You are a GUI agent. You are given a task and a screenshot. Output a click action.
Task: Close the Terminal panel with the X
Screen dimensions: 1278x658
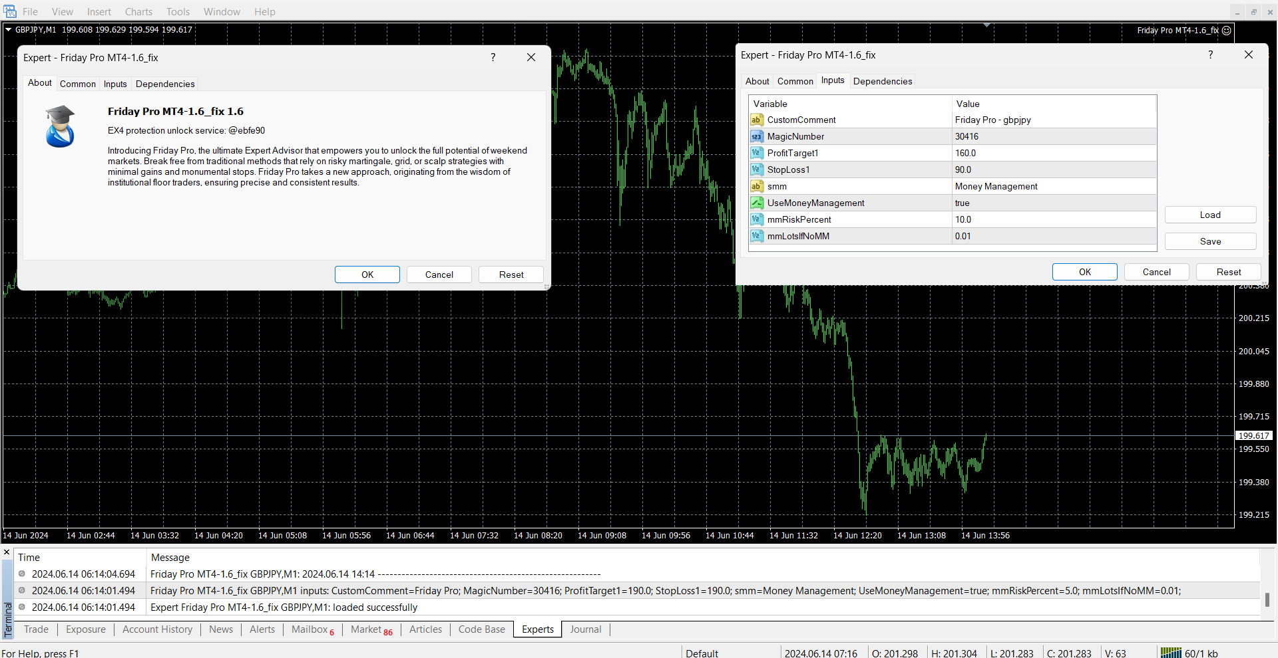(x=7, y=552)
